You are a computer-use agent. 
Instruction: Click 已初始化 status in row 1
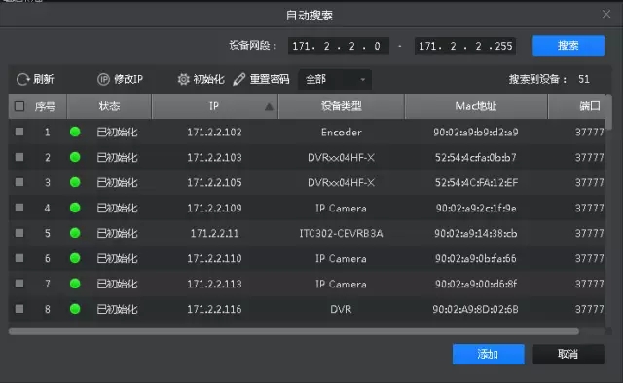tap(117, 132)
